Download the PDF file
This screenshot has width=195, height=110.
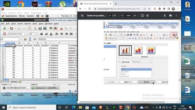165,16
